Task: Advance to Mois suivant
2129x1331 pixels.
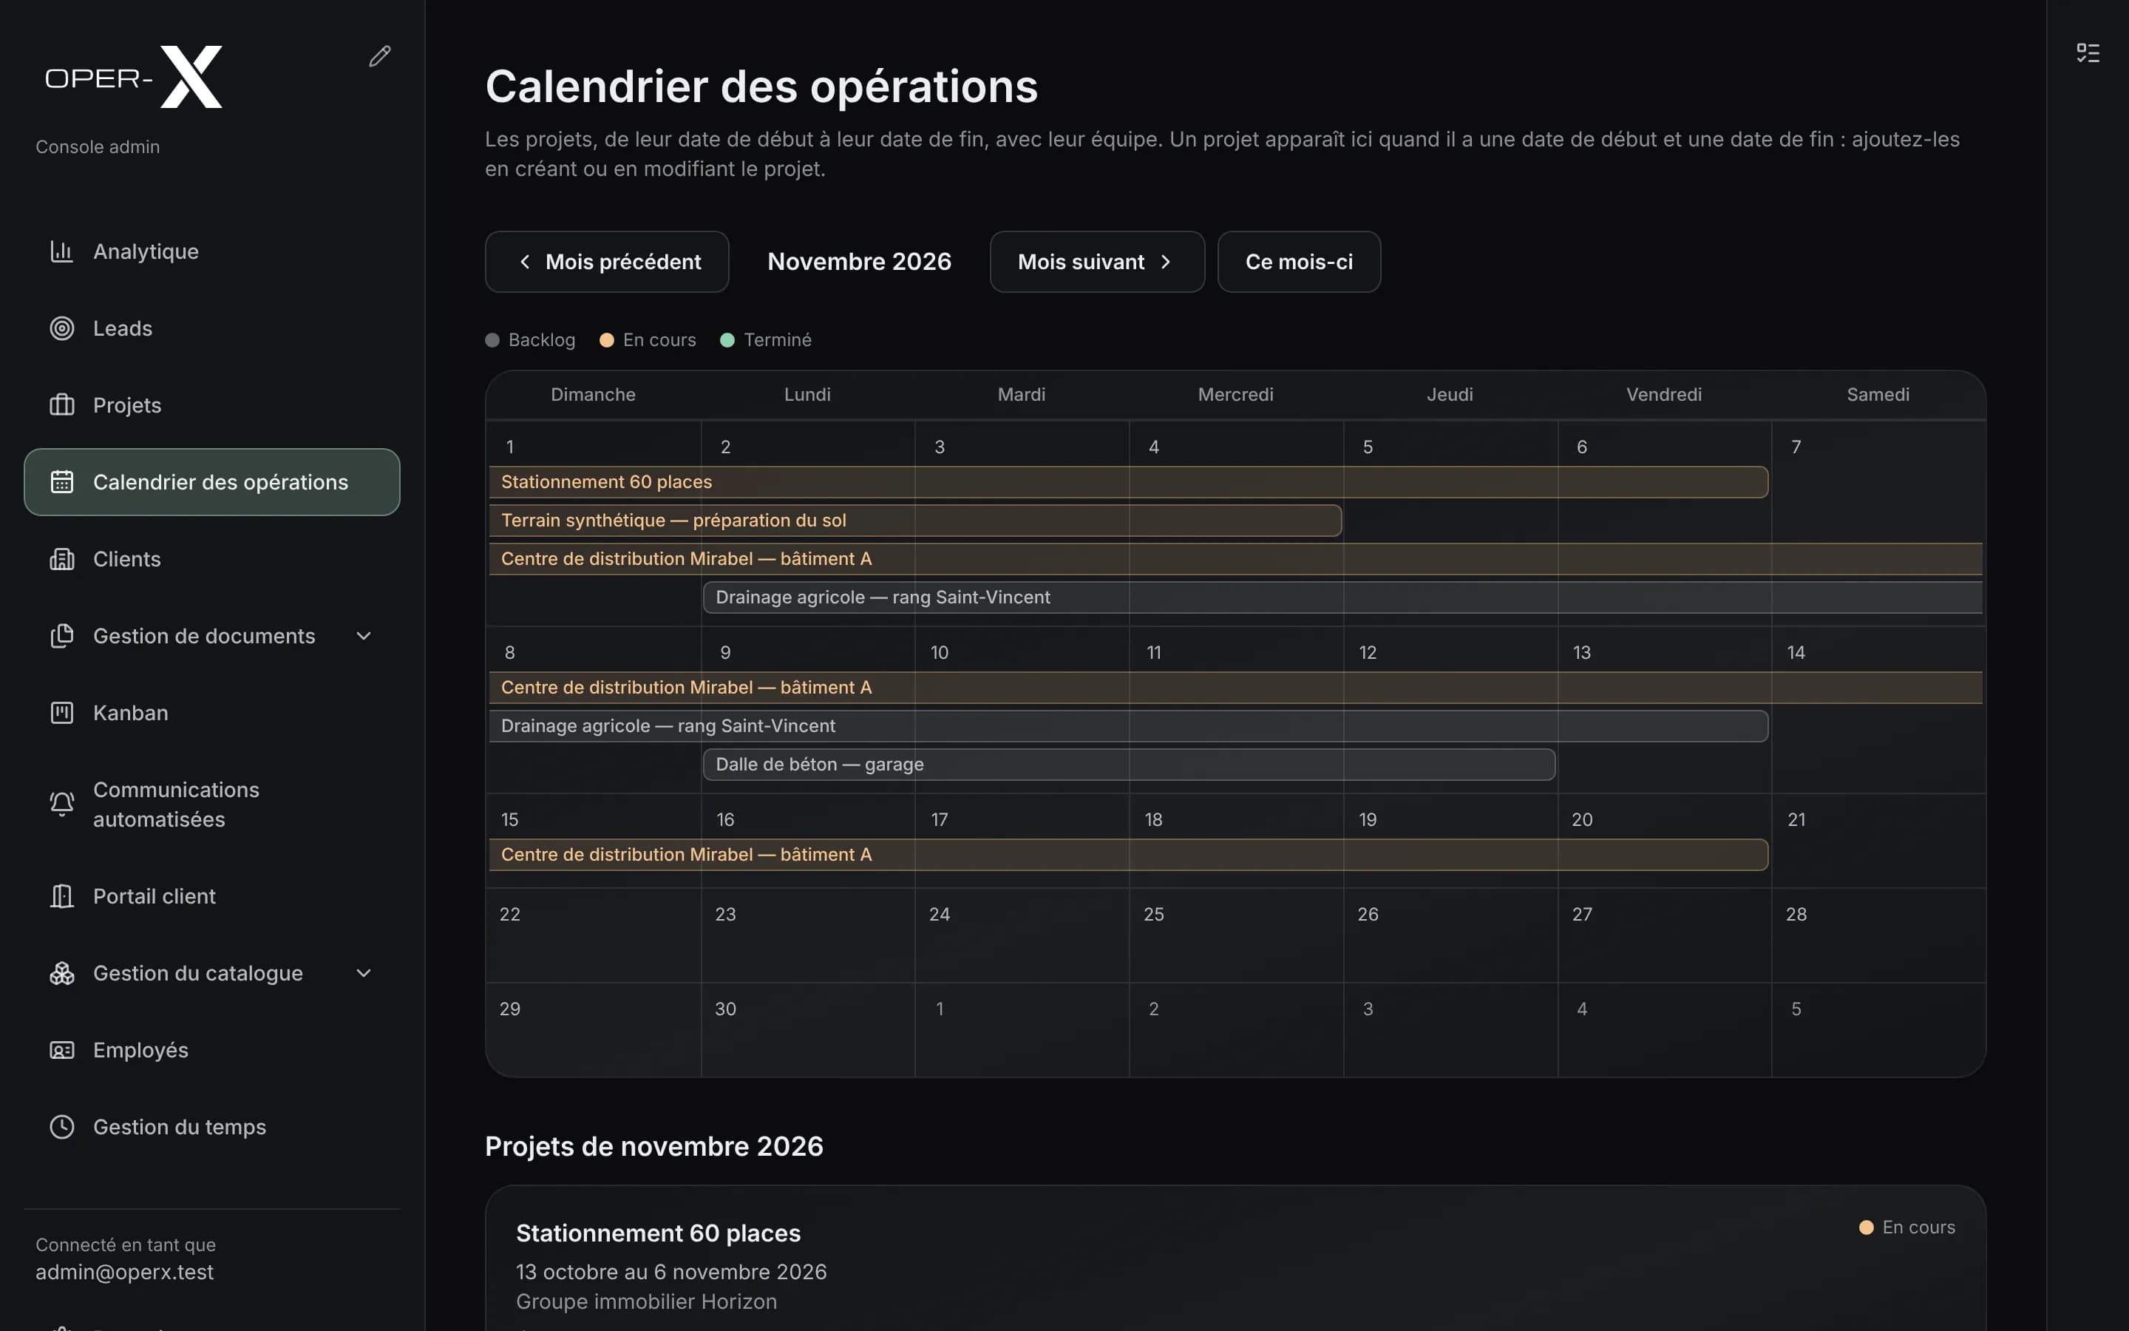Action: pos(1097,262)
